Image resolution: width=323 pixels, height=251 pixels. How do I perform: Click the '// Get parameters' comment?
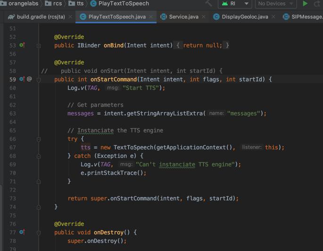tap(95, 105)
